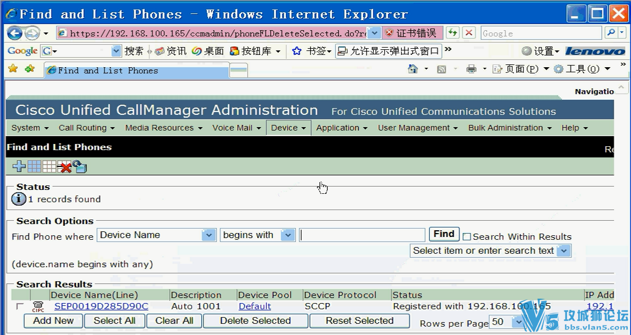The height and width of the screenshot is (335, 631).
Task: Click the 桌面 desktop toolbar icon
Action: (208, 51)
